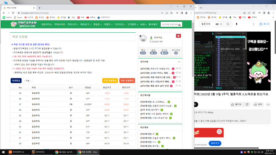The width and height of the screenshot is (276, 155).
Task: Open the 커뮤니티 dropdown menu
Action: (73, 24)
